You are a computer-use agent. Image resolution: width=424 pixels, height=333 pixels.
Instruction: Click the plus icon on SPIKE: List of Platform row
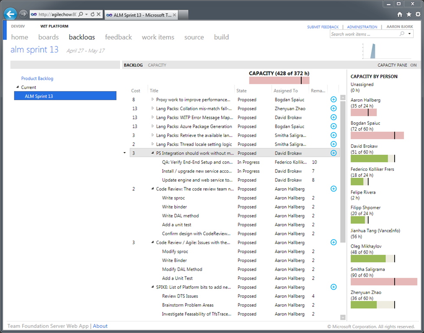(x=333, y=287)
